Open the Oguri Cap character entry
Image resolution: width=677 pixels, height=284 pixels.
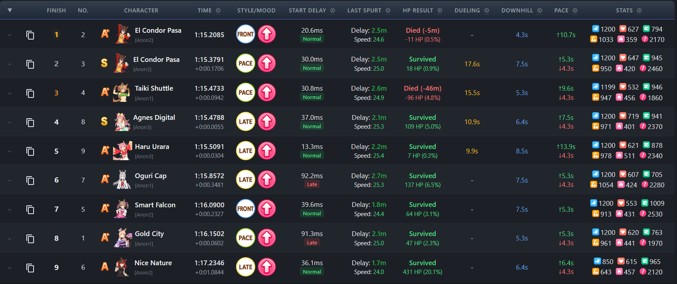[151, 176]
